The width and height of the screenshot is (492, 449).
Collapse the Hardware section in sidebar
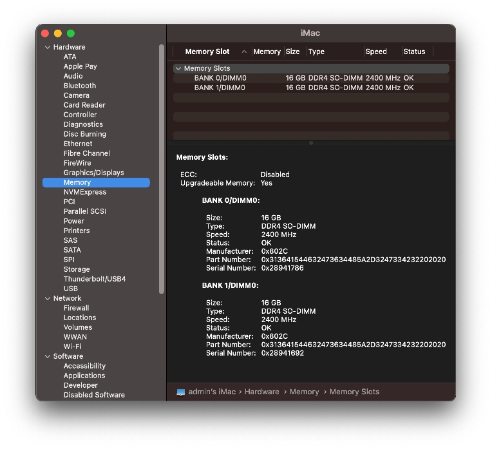(x=48, y=47)
